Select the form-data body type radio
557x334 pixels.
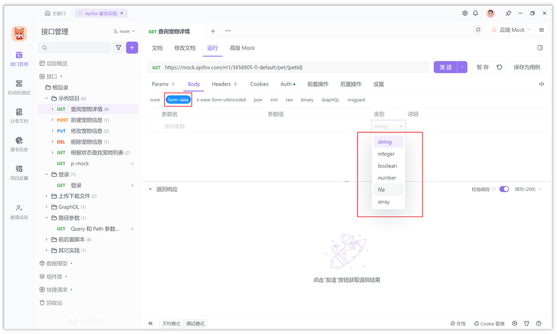(x=178, y=100)
